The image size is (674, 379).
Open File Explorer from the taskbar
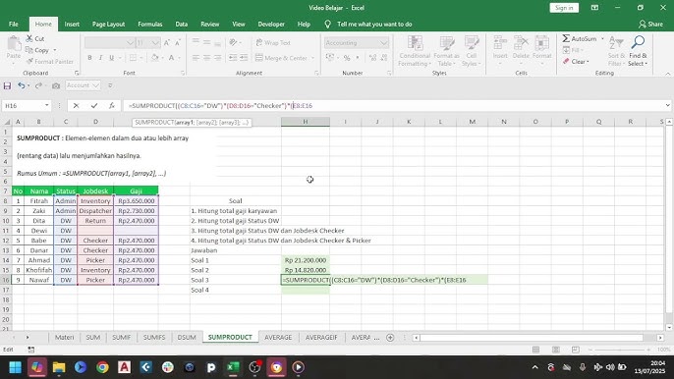click(x=59, y=367)
